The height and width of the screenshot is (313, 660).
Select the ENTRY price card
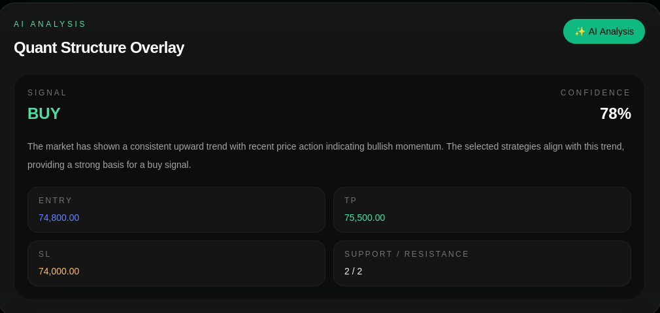click(x=176, y=210)
